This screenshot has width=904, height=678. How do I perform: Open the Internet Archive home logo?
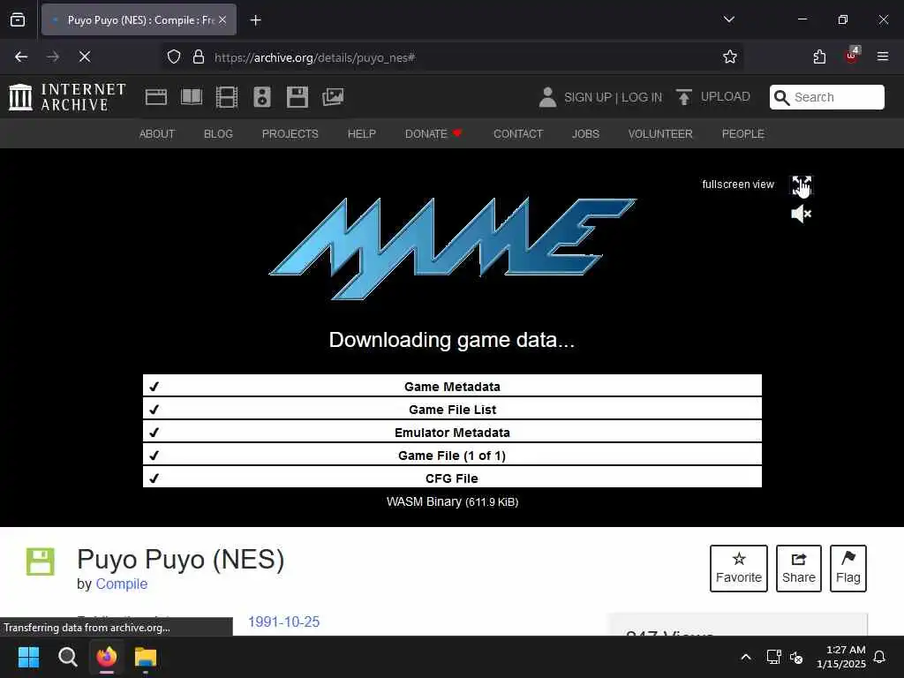[x=67, y=97]
